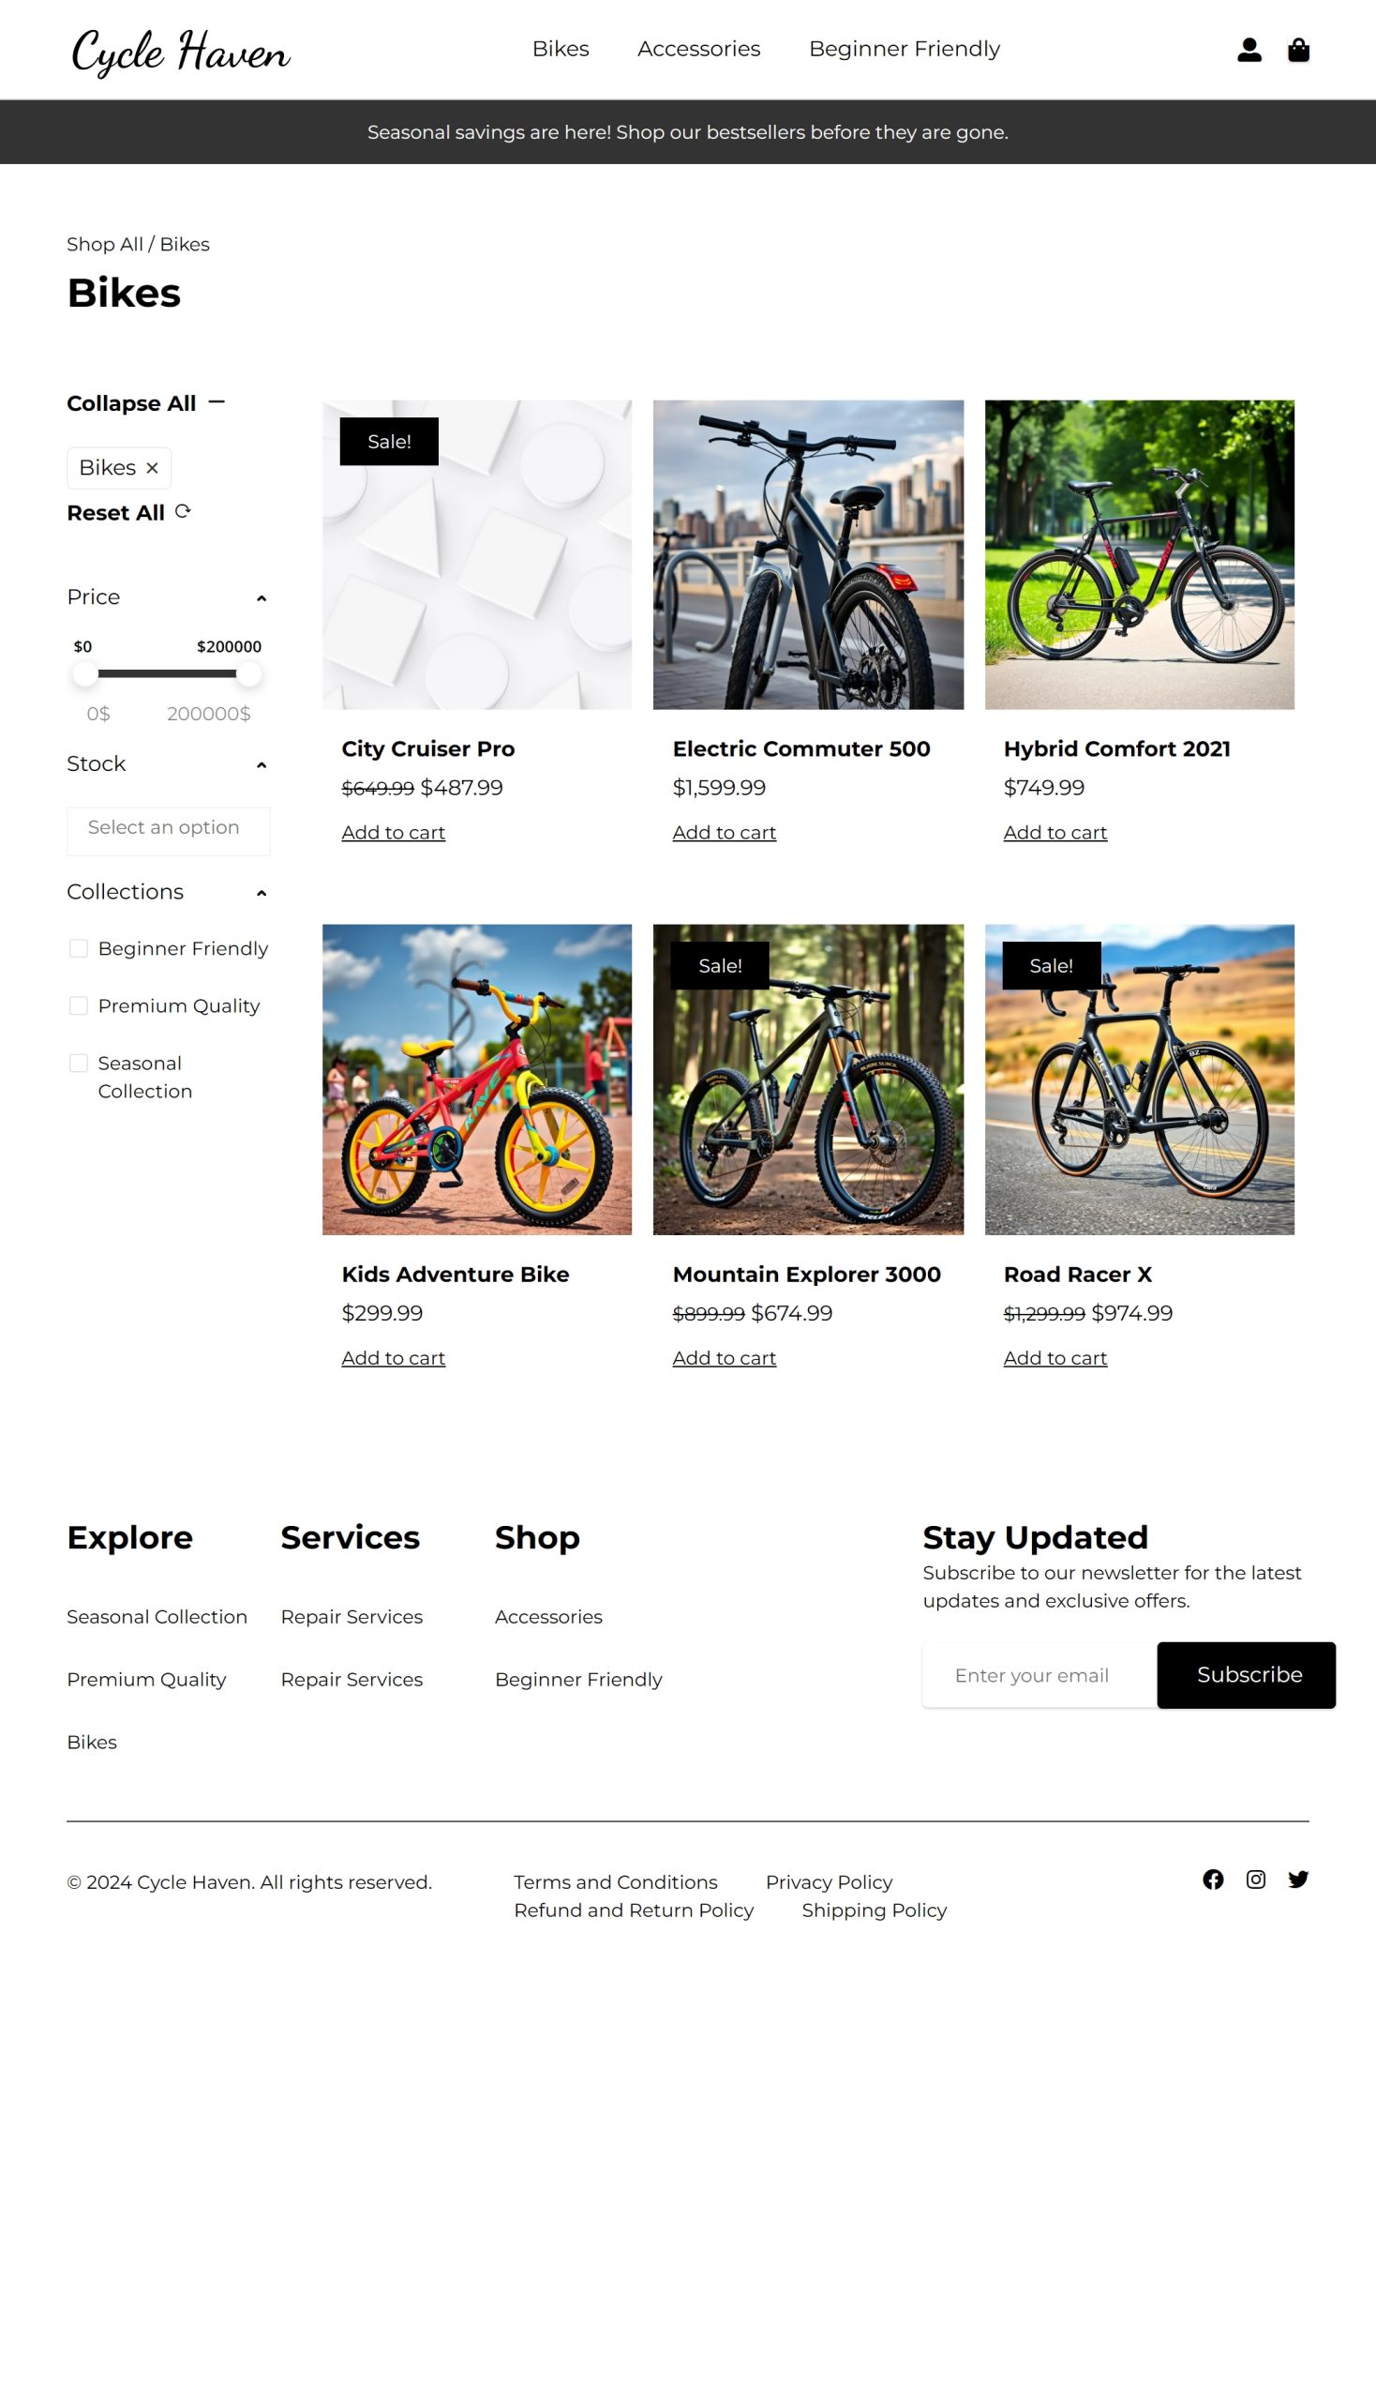Go to Accessories in top navigation
The image size is (1376, 2401).
tap(698, 49)
